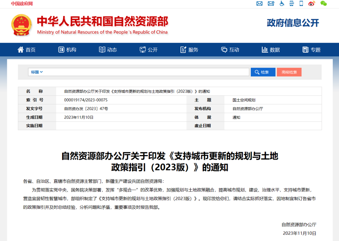339x241 pixels.
Task: Click the national emblem logo
Action: [x=22, y=25]
